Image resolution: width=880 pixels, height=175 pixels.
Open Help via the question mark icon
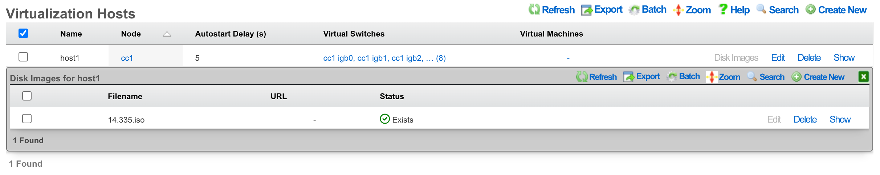(723, 9)
